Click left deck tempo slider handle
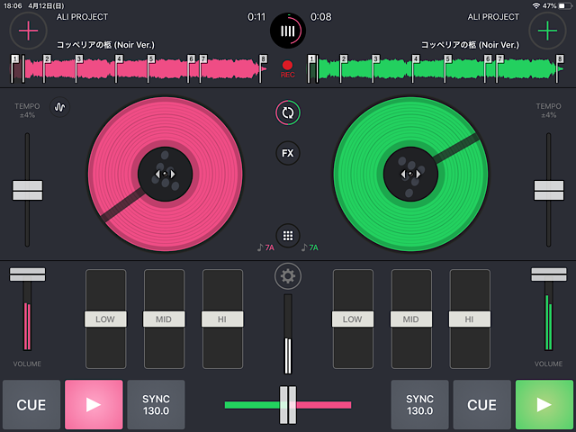The image size is (576, 432). click(28, 190)
